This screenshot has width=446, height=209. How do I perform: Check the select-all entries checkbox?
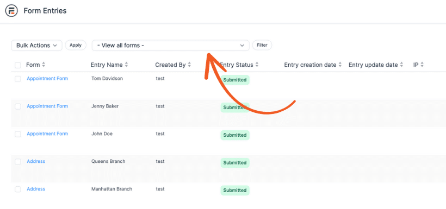(x=18, y=65)
